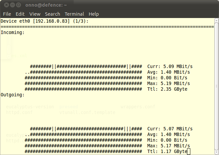Click the terminal cursor block
Screen dimensions: 219x155
(189, 152)
